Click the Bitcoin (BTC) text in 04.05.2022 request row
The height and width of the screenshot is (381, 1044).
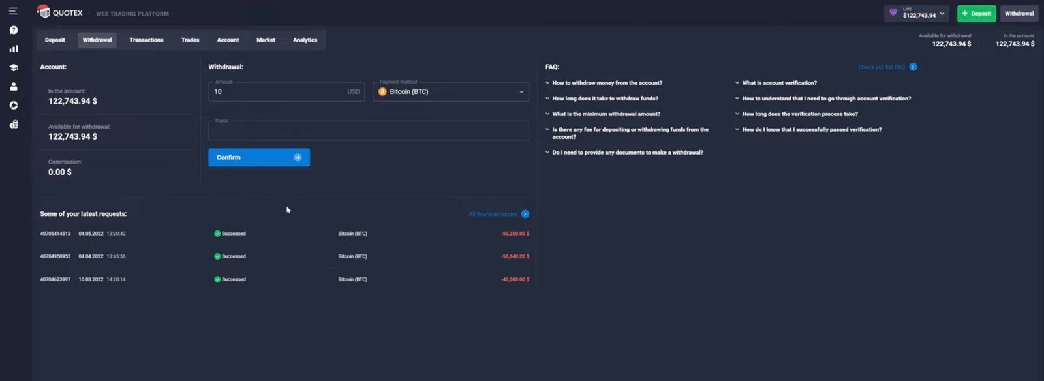[x=352, y=234]
